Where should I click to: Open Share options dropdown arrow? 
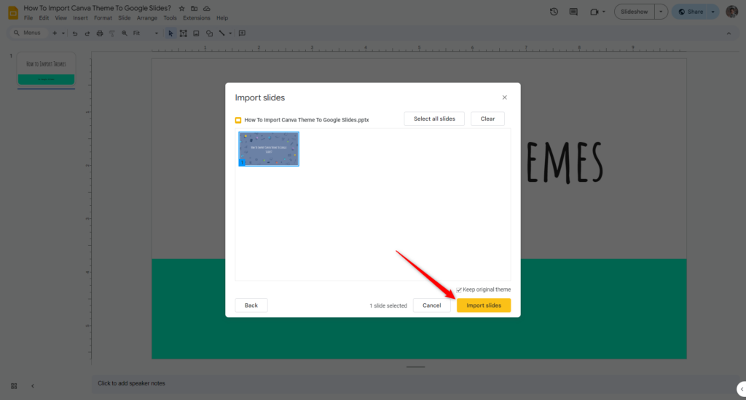click(x=713, y=12)
